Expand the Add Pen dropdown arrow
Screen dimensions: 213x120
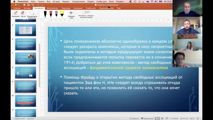74,13
